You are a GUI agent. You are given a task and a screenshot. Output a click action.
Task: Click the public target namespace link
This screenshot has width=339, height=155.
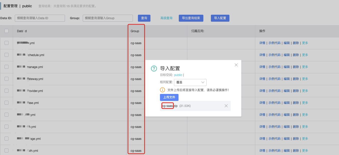178,75
